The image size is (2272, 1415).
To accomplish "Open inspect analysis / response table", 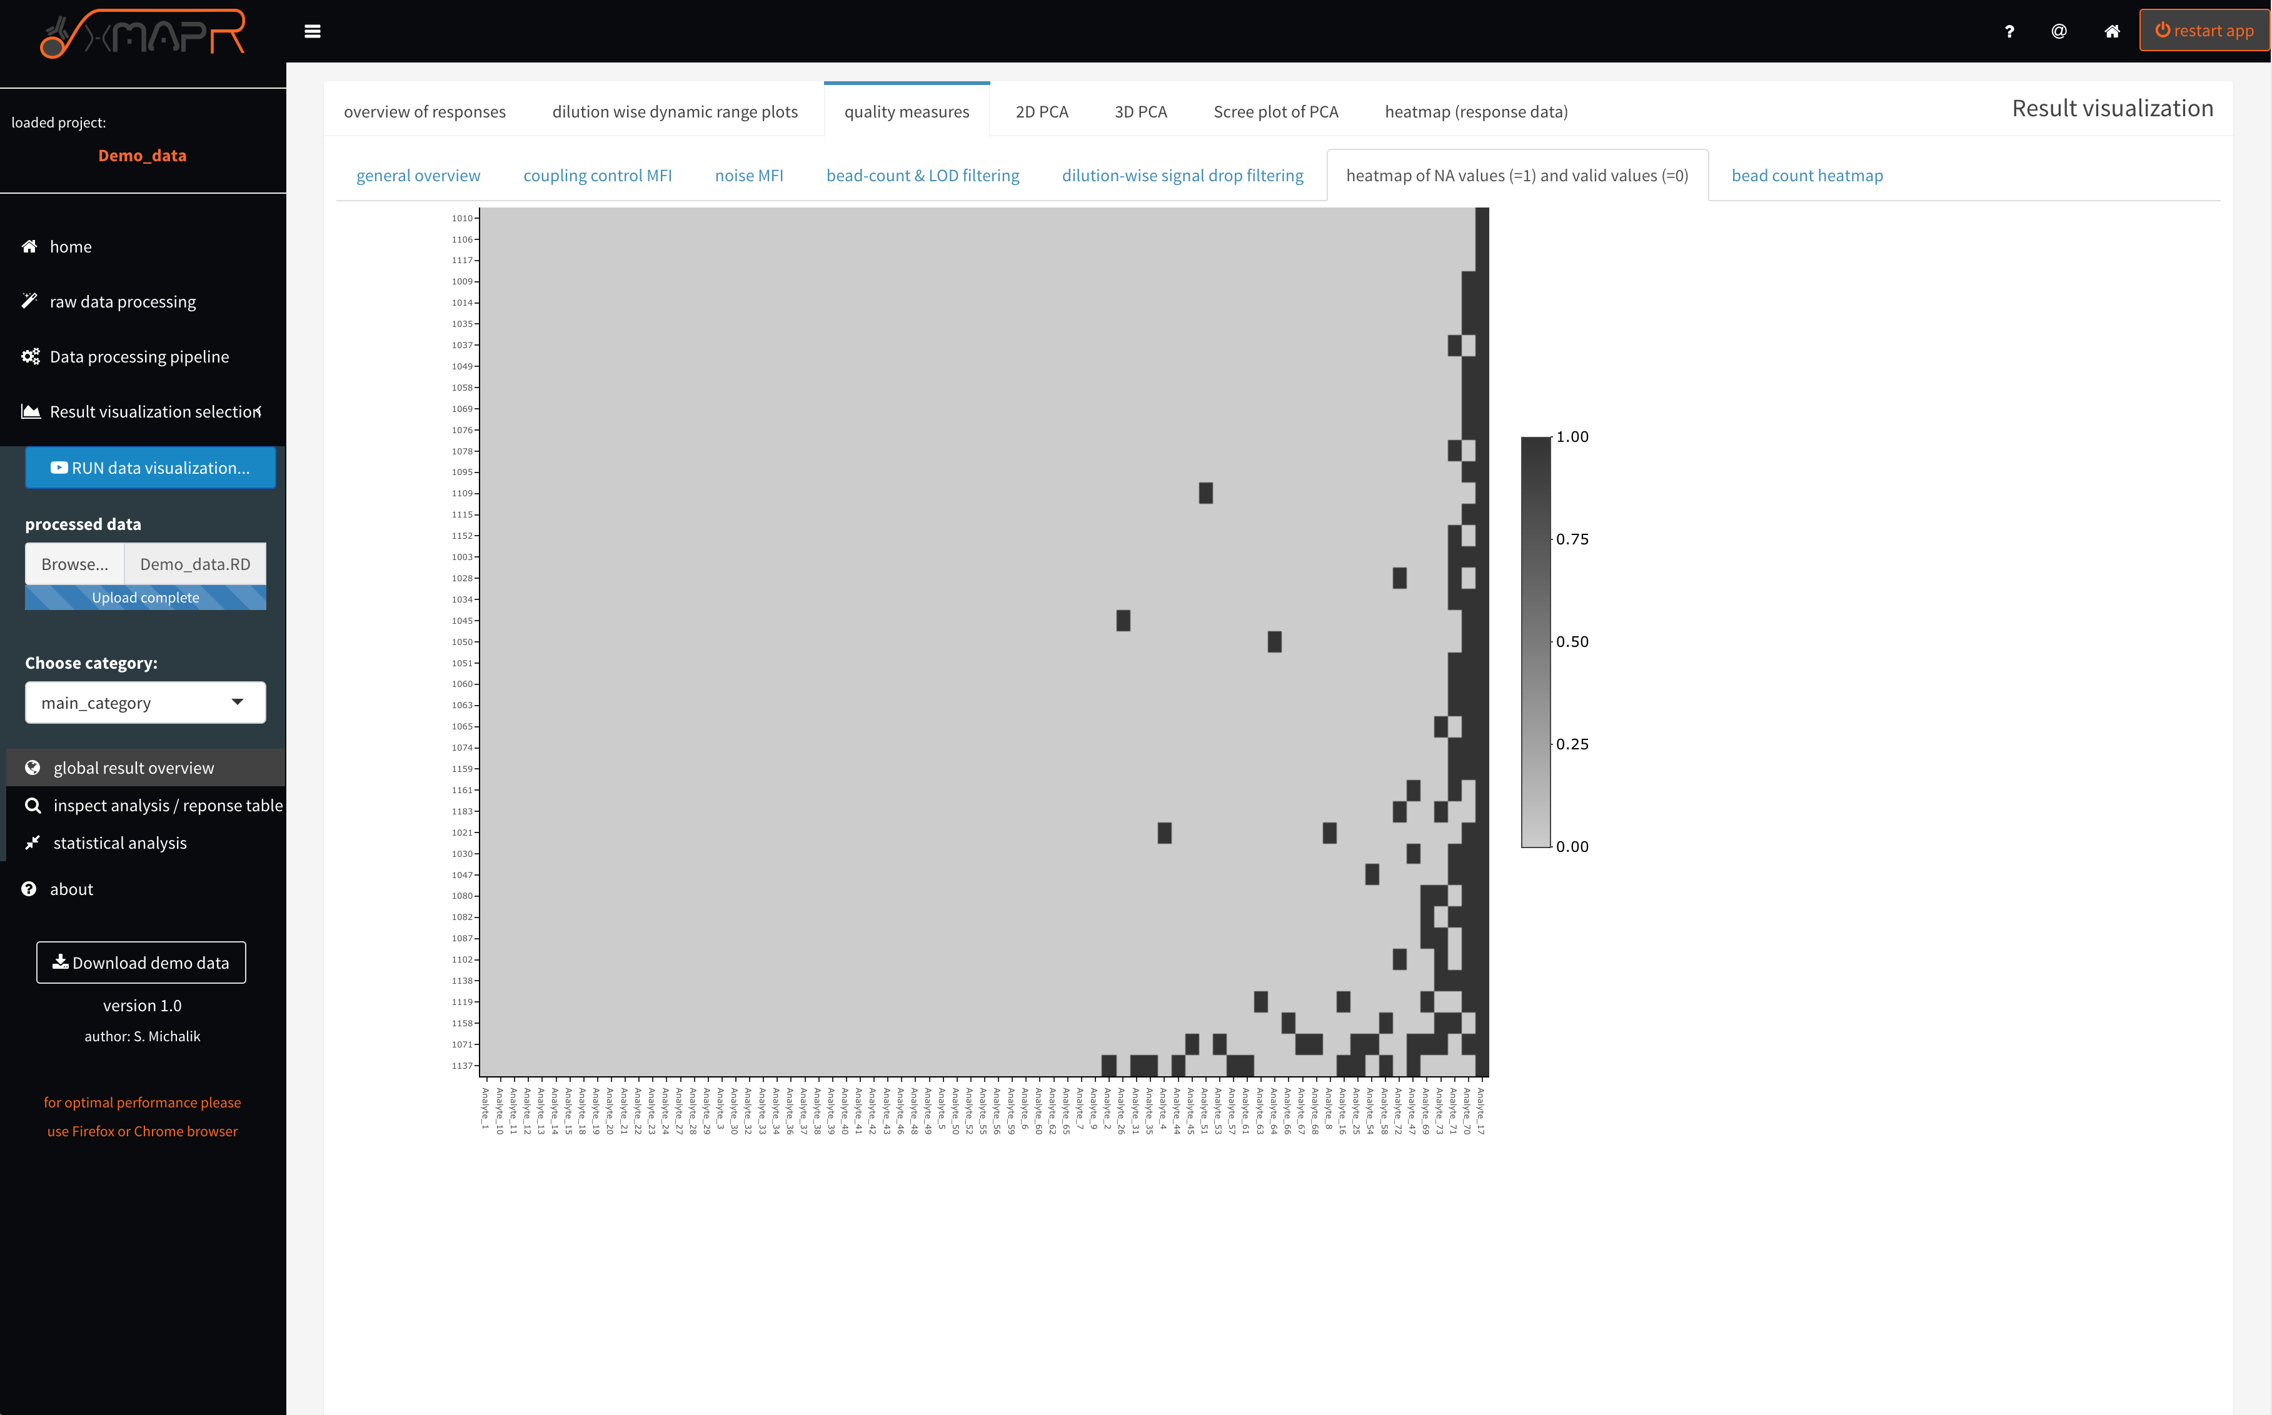I will (x=168, y=805).
